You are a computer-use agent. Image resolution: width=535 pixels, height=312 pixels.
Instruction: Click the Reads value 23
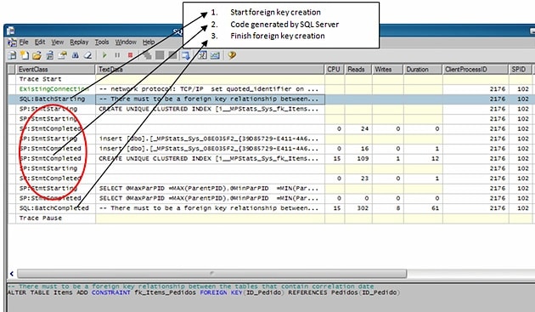(365, 179)
